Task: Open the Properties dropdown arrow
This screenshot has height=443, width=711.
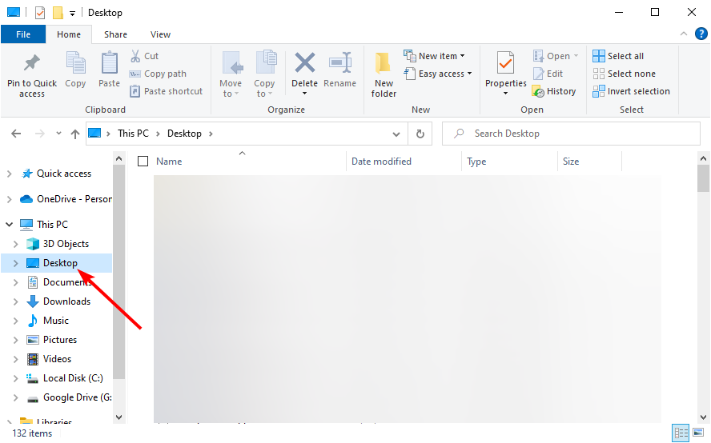Action: point(505,94)
